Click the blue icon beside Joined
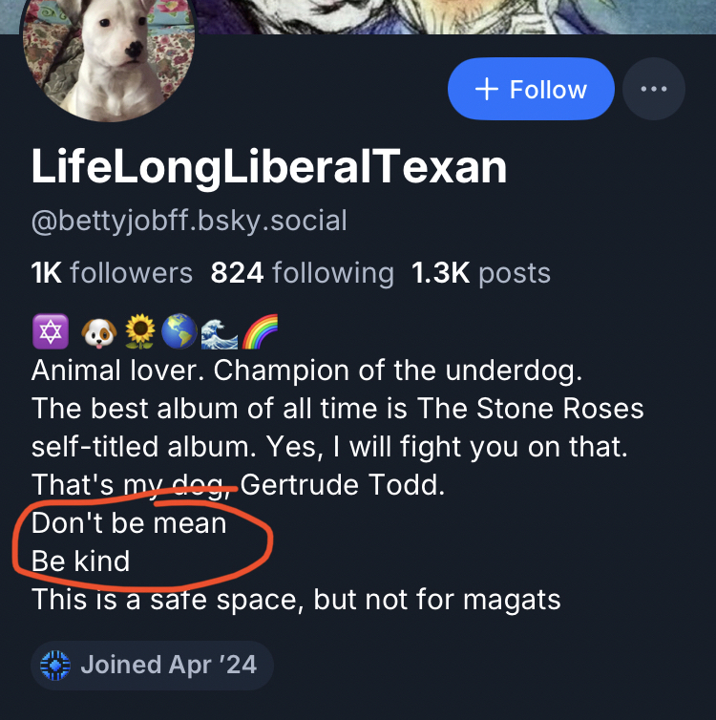 click(55, 665)
